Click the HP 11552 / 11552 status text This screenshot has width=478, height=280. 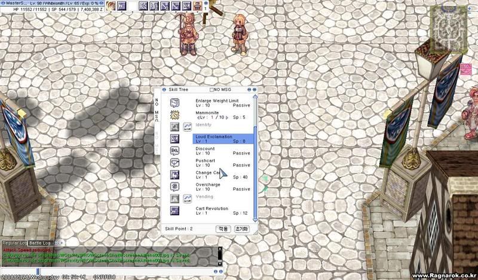[30, 10]
